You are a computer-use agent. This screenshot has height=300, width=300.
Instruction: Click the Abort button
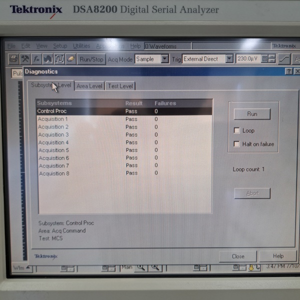[x=252, y=193]
